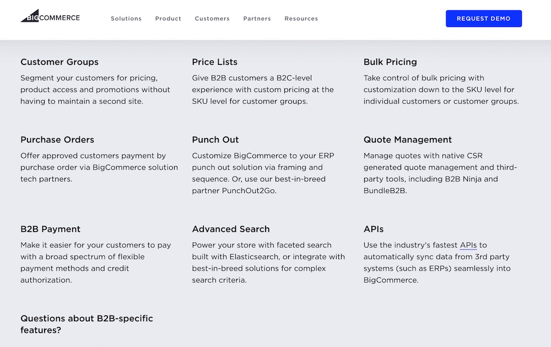This screenshot has width=551, height=347.
Task: Open the Solutions menu
Action: click(126, 19)
